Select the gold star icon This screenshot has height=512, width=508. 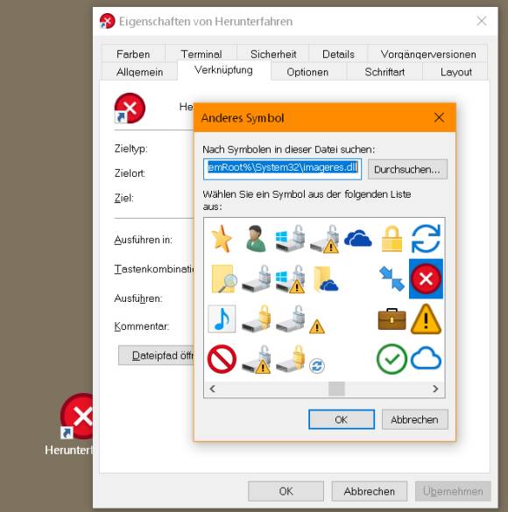pos(222,239)
